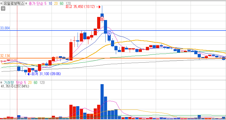The height and width of the screenshot is (120, 226).
Task: Click the blue arrow beside 최저 31,100
Action: point(29,74)
